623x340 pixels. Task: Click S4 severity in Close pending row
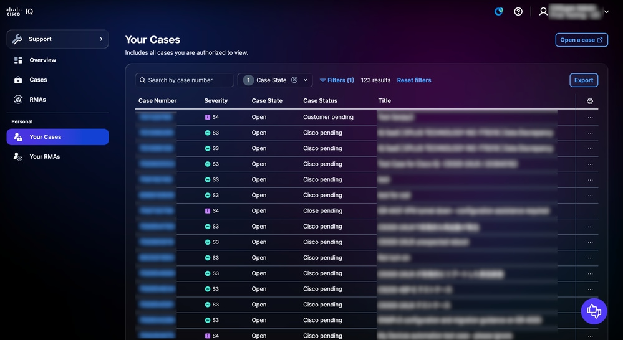212,210
